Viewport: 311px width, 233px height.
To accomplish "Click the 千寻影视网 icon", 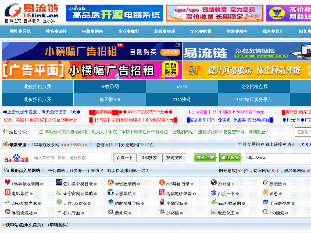I will (265, 202).
